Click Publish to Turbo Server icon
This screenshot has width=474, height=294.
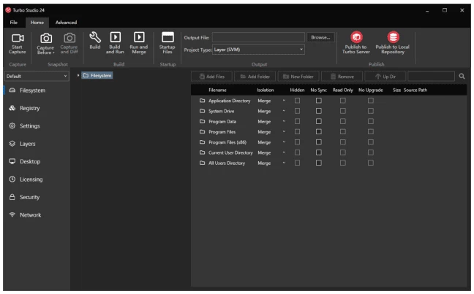click(x=358, y=36)
